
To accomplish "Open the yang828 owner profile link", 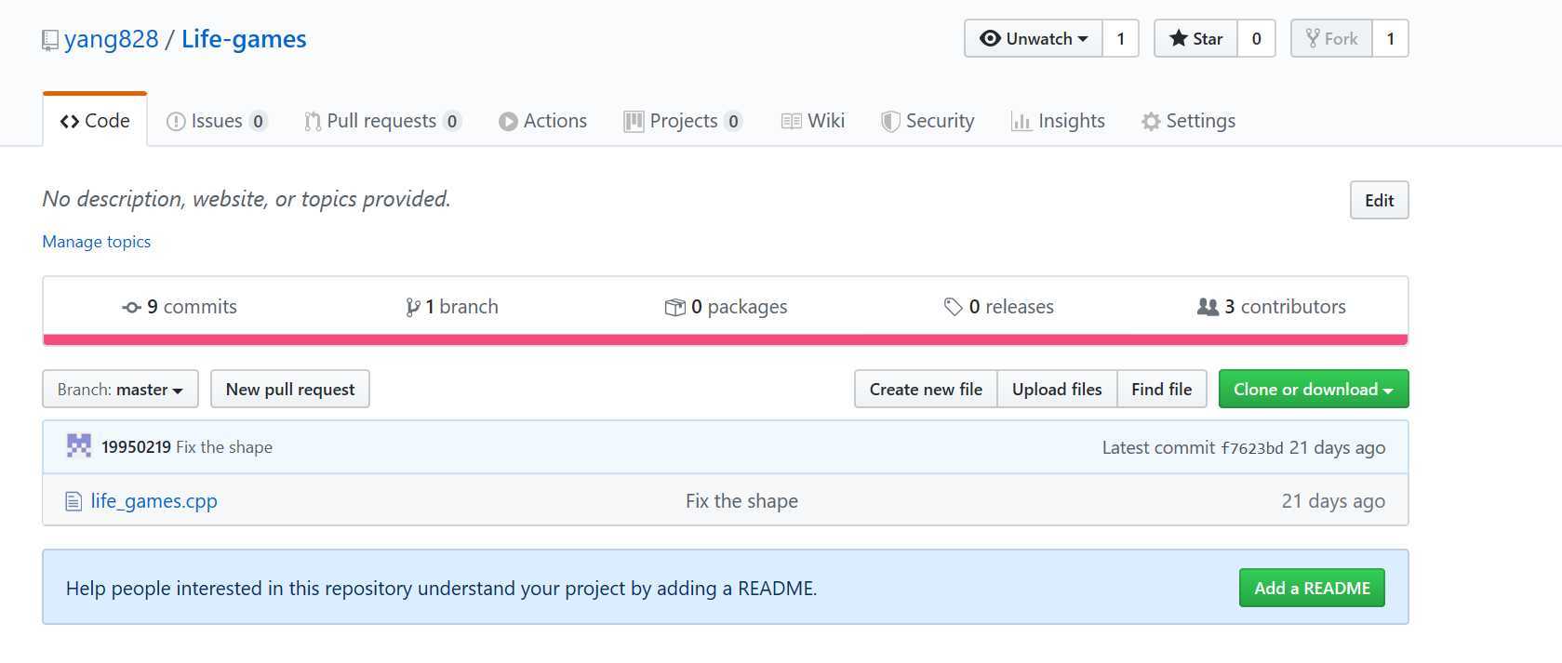I will coord(112,39).
